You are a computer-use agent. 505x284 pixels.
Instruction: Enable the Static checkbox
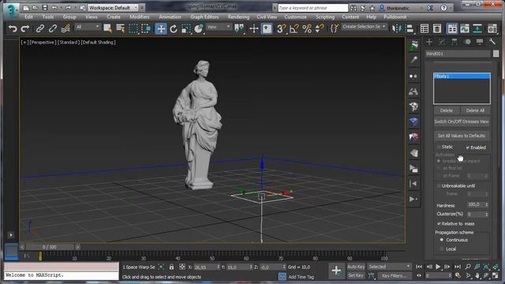[x=439, y=147]
